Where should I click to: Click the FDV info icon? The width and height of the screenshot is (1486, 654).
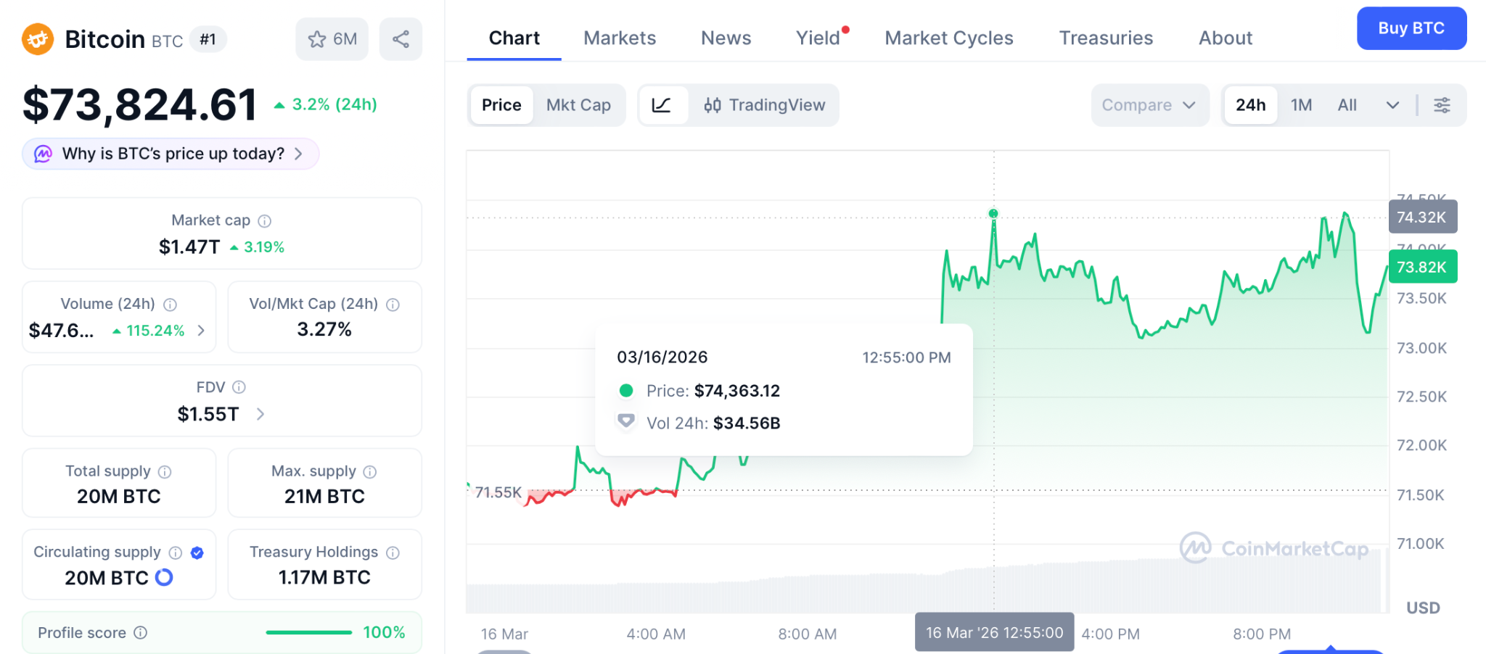click(239, 387)
